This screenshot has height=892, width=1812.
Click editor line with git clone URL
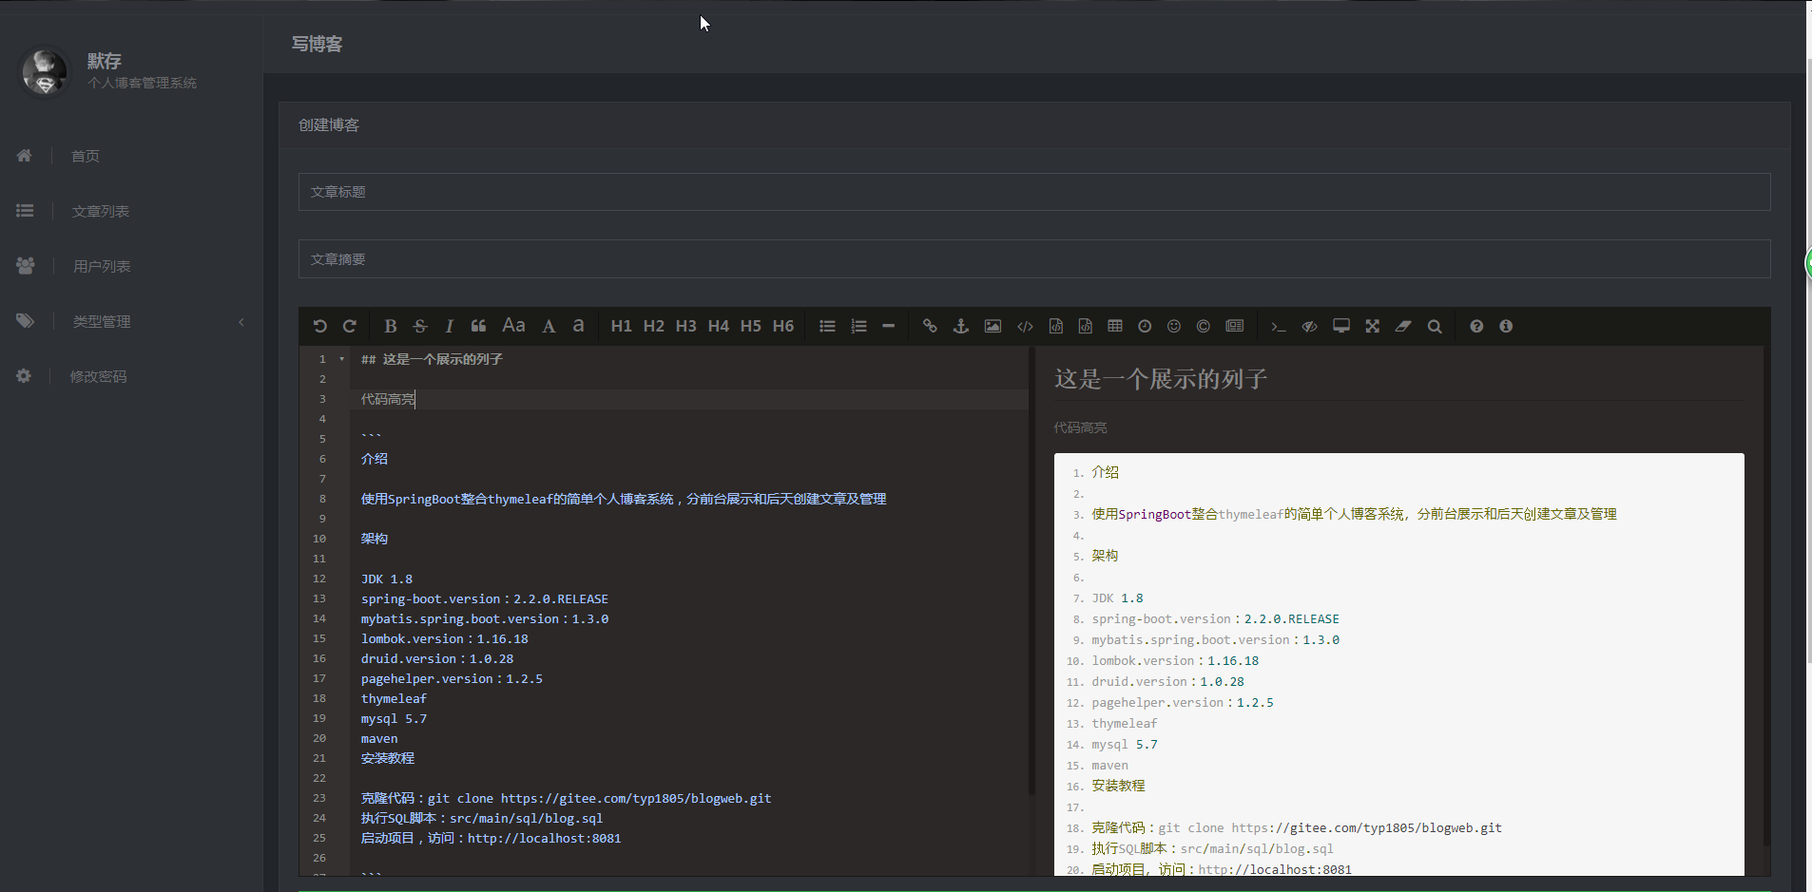pos(566,798)
